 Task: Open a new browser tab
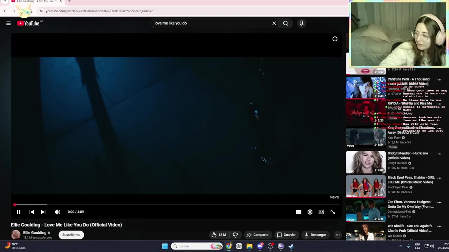click(x=69, y=1)
